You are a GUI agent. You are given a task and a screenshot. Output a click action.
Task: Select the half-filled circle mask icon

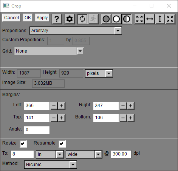(x=127, y=19)
